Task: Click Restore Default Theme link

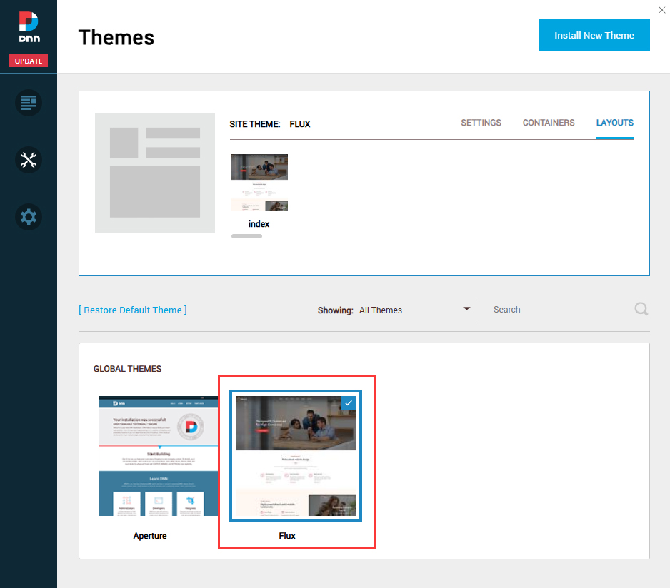Action: point(132,310)
